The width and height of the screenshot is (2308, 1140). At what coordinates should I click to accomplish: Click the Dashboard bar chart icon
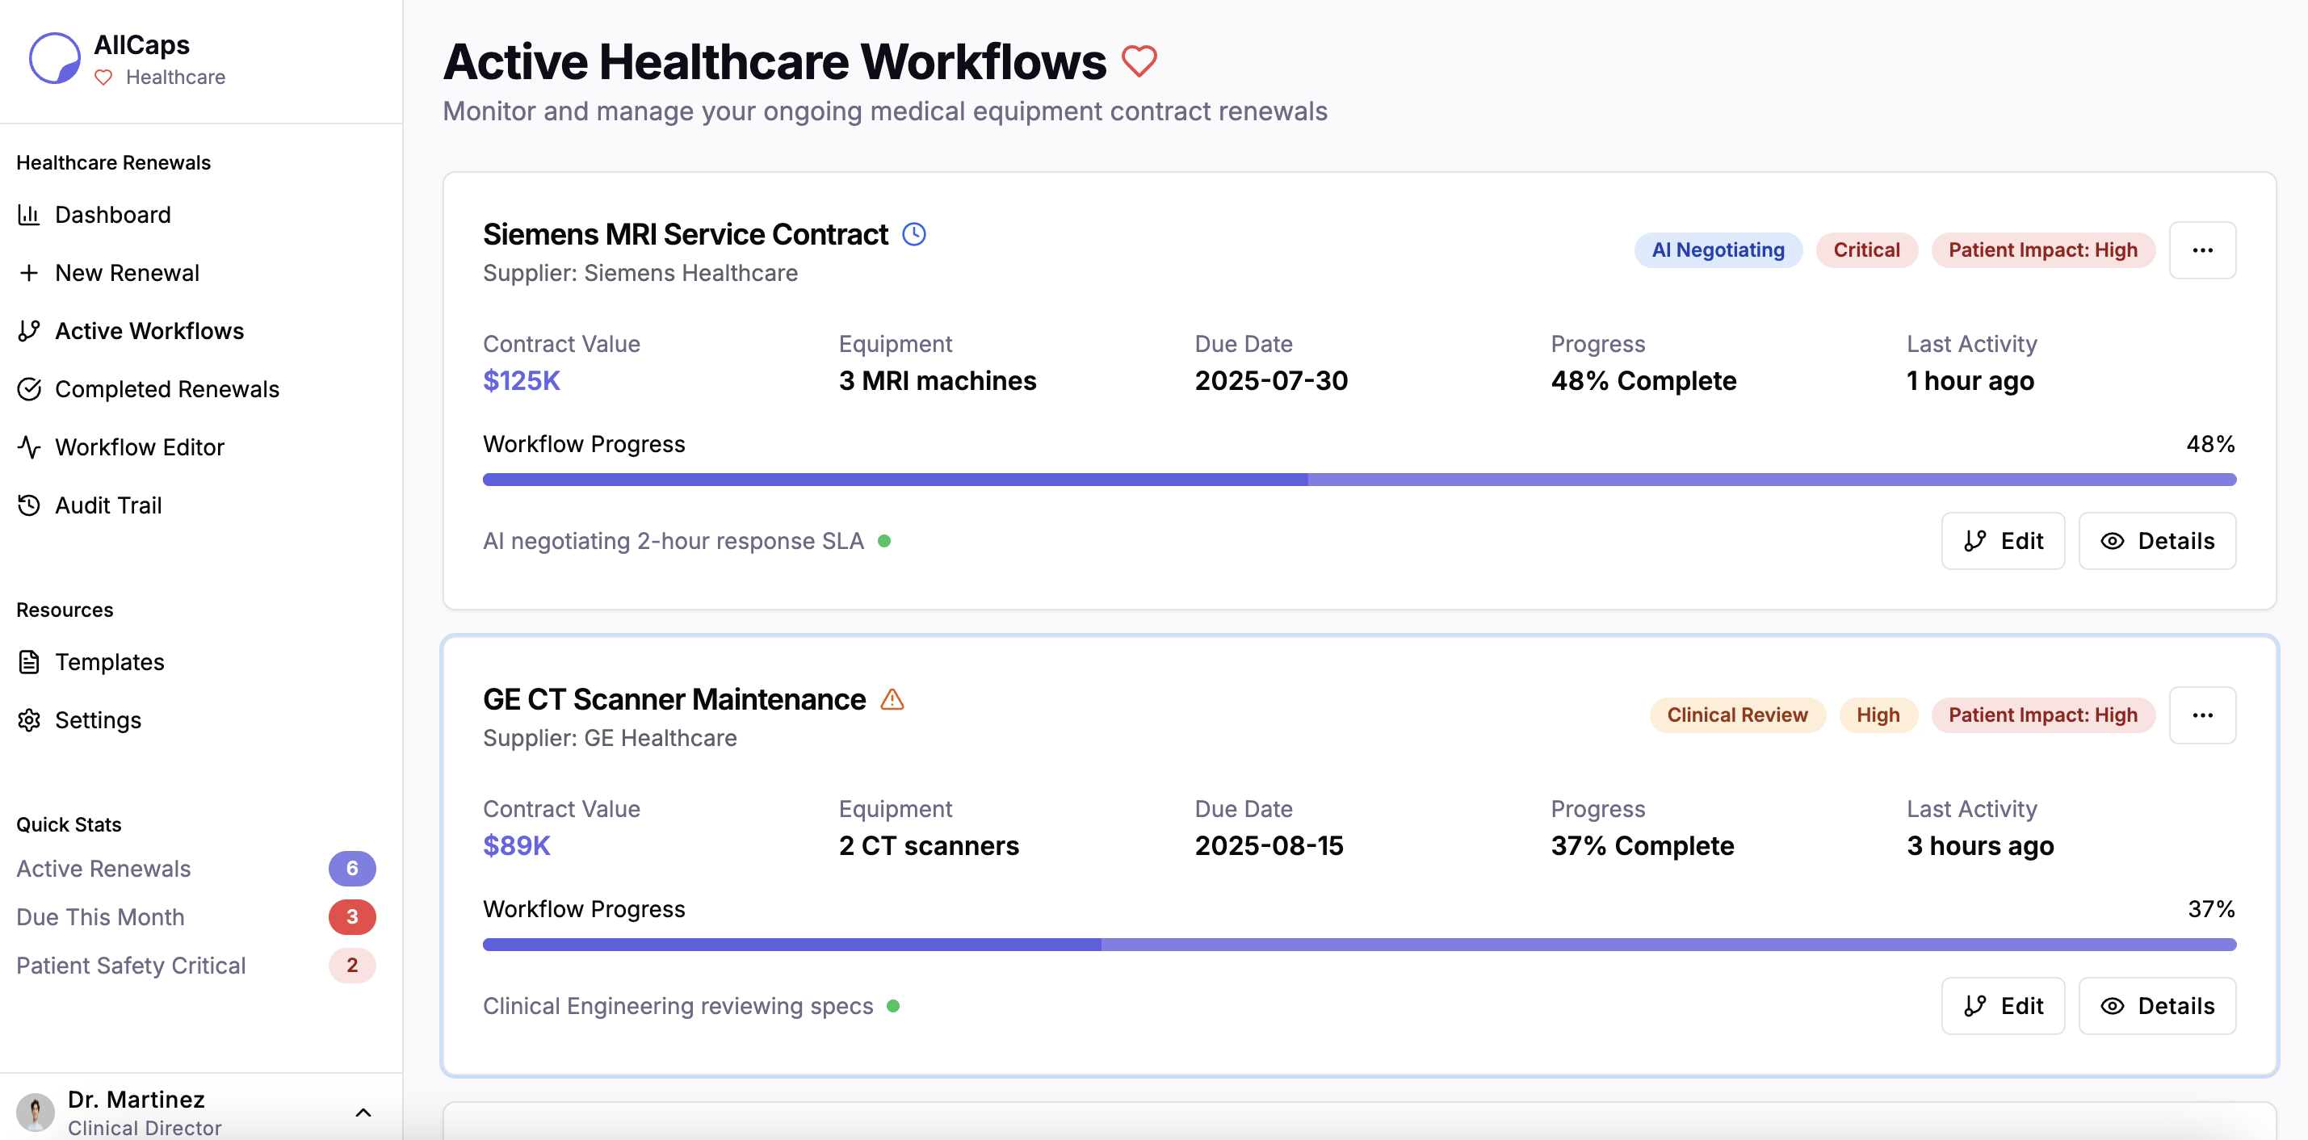tap(29, 215)
